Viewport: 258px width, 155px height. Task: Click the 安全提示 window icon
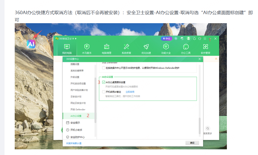coord(67,123)
